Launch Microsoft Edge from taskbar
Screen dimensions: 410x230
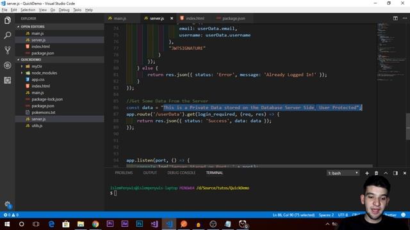[51, 224]
